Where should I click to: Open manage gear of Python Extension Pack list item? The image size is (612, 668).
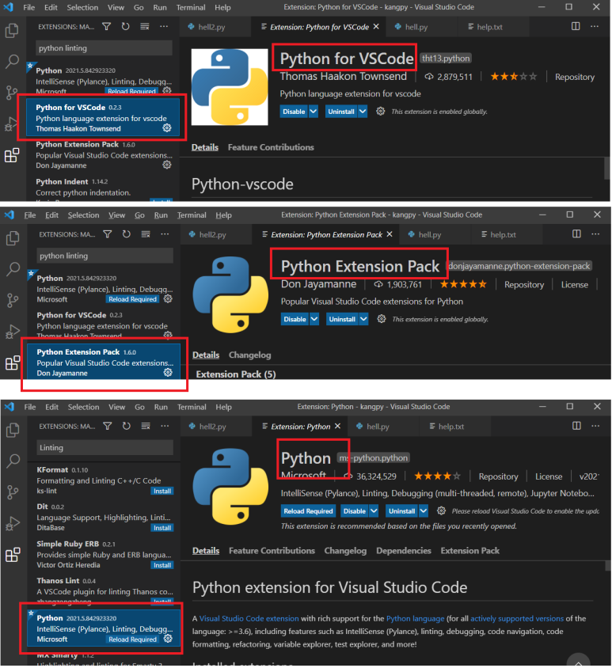pyautogui.click(x=168, y=372)
